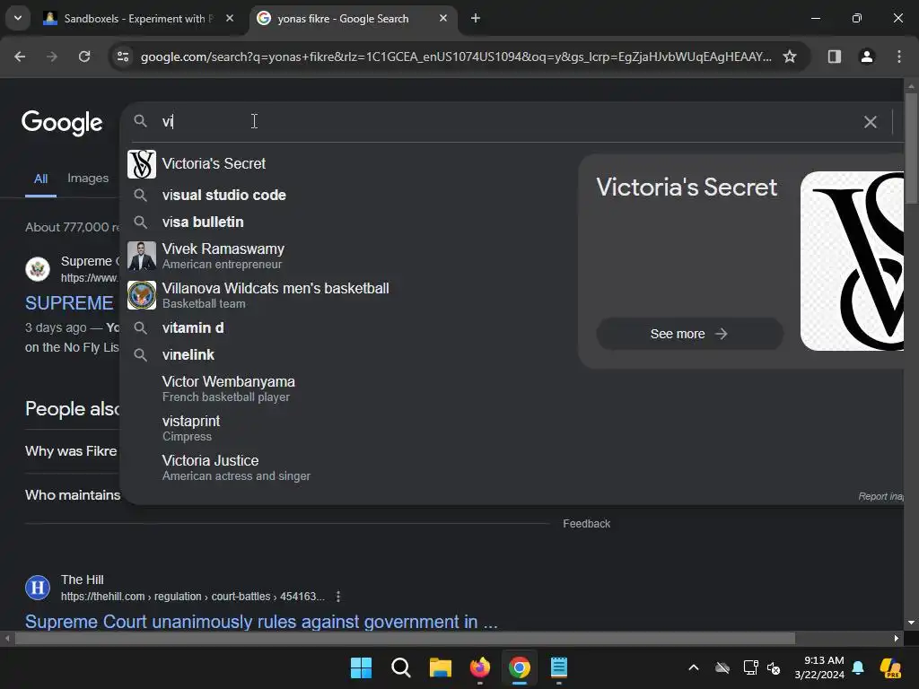Viewport: 919px width, 689px height.
Task: Expand 'Who maintains' question
Action: [x=73, y=495]
